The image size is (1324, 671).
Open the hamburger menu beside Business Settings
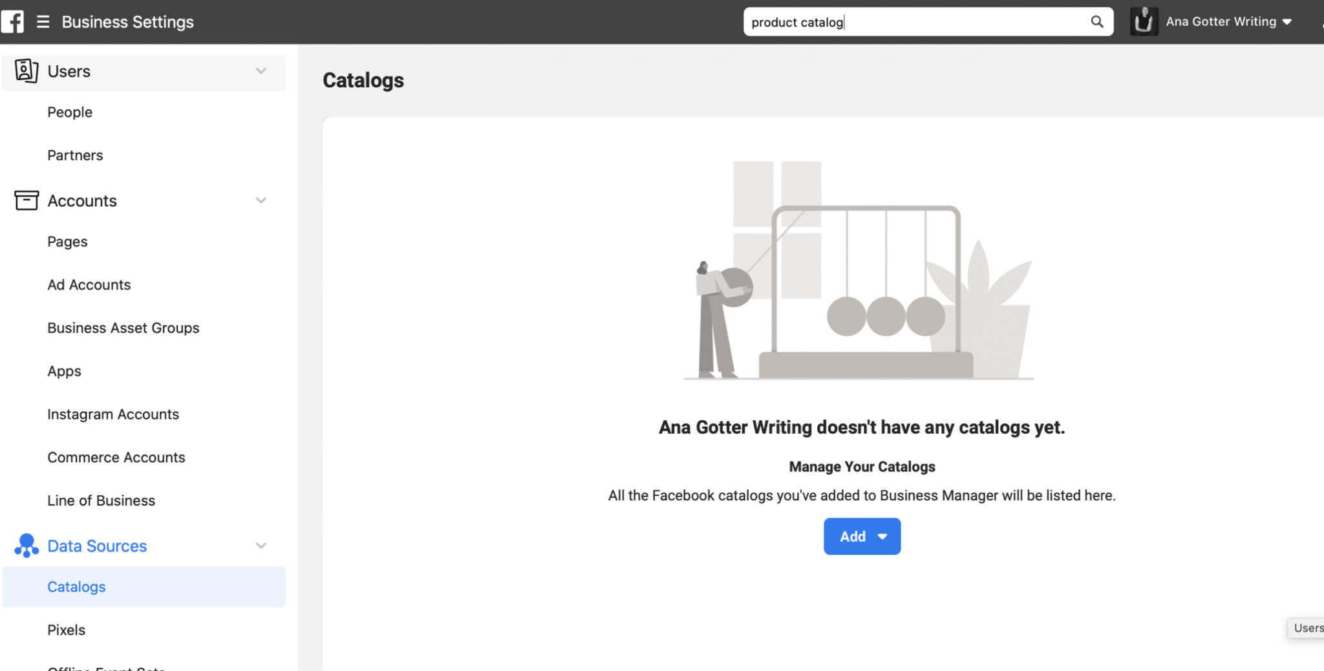(x=43, y=22)
